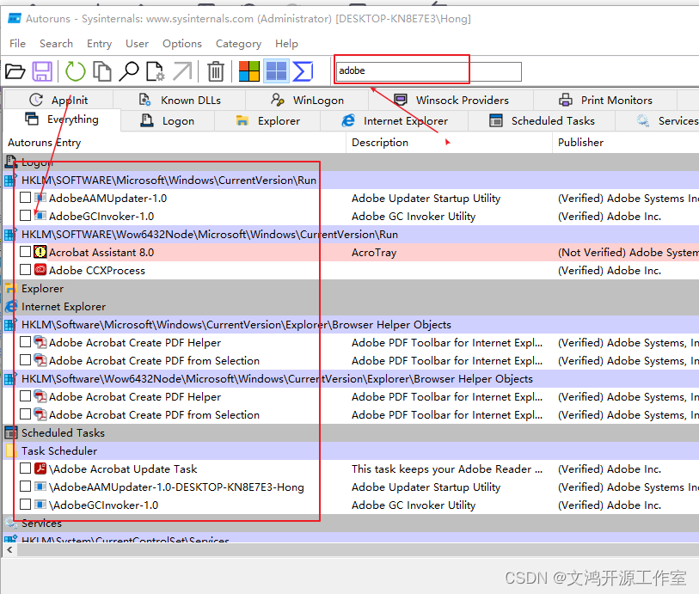Image resolution: width=699 pixels, height=594 pixels.
Task: Enable the \AdobeGCInvoker-1.0 task checkbox
Action: pos(26,505)
